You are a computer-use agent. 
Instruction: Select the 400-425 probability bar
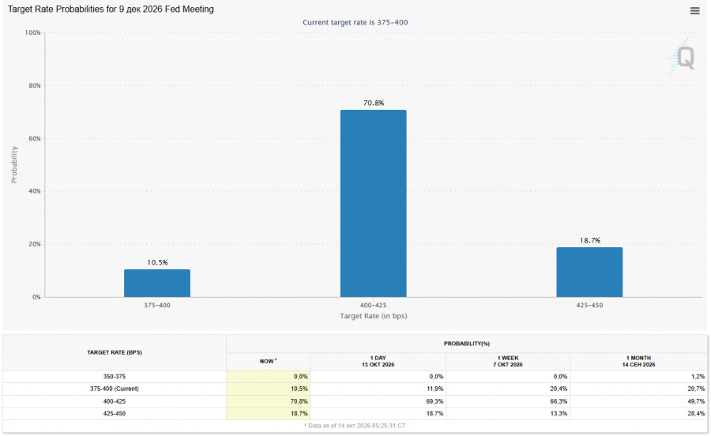coord(373,204)
